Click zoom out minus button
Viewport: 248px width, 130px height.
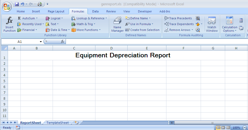pyautogui.click(x=245, y=128)
